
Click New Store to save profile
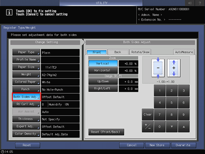(157, 145)
